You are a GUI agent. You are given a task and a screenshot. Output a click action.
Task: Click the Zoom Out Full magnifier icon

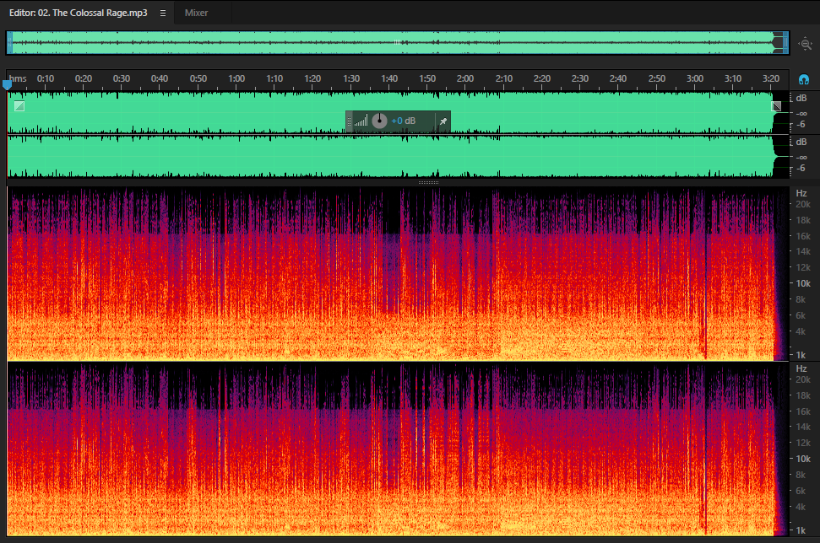(806, 44)
